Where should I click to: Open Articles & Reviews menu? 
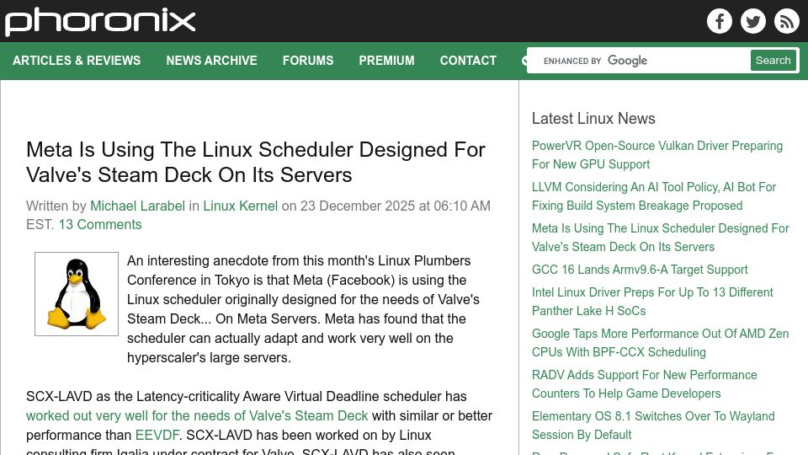click(x=77, y=61)
